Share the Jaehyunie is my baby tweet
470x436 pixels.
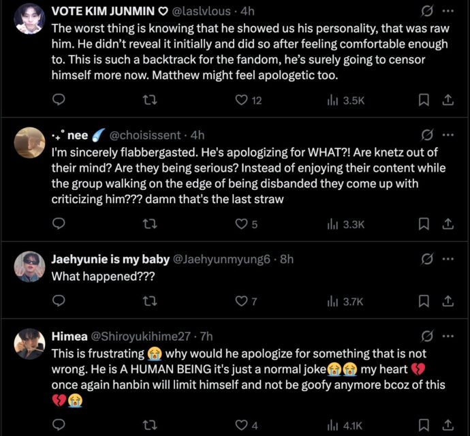448,301
